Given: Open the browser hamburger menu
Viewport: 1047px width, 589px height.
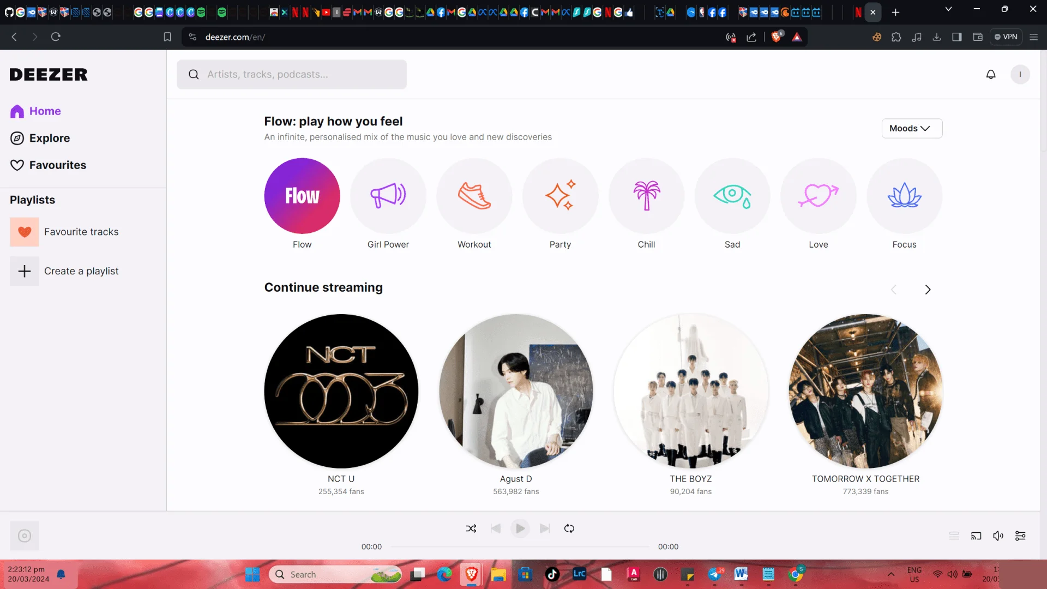Looking at the screenshot, I should tap(1033, 37).
